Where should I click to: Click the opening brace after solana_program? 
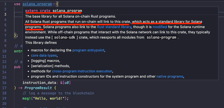tap(57, 4)
